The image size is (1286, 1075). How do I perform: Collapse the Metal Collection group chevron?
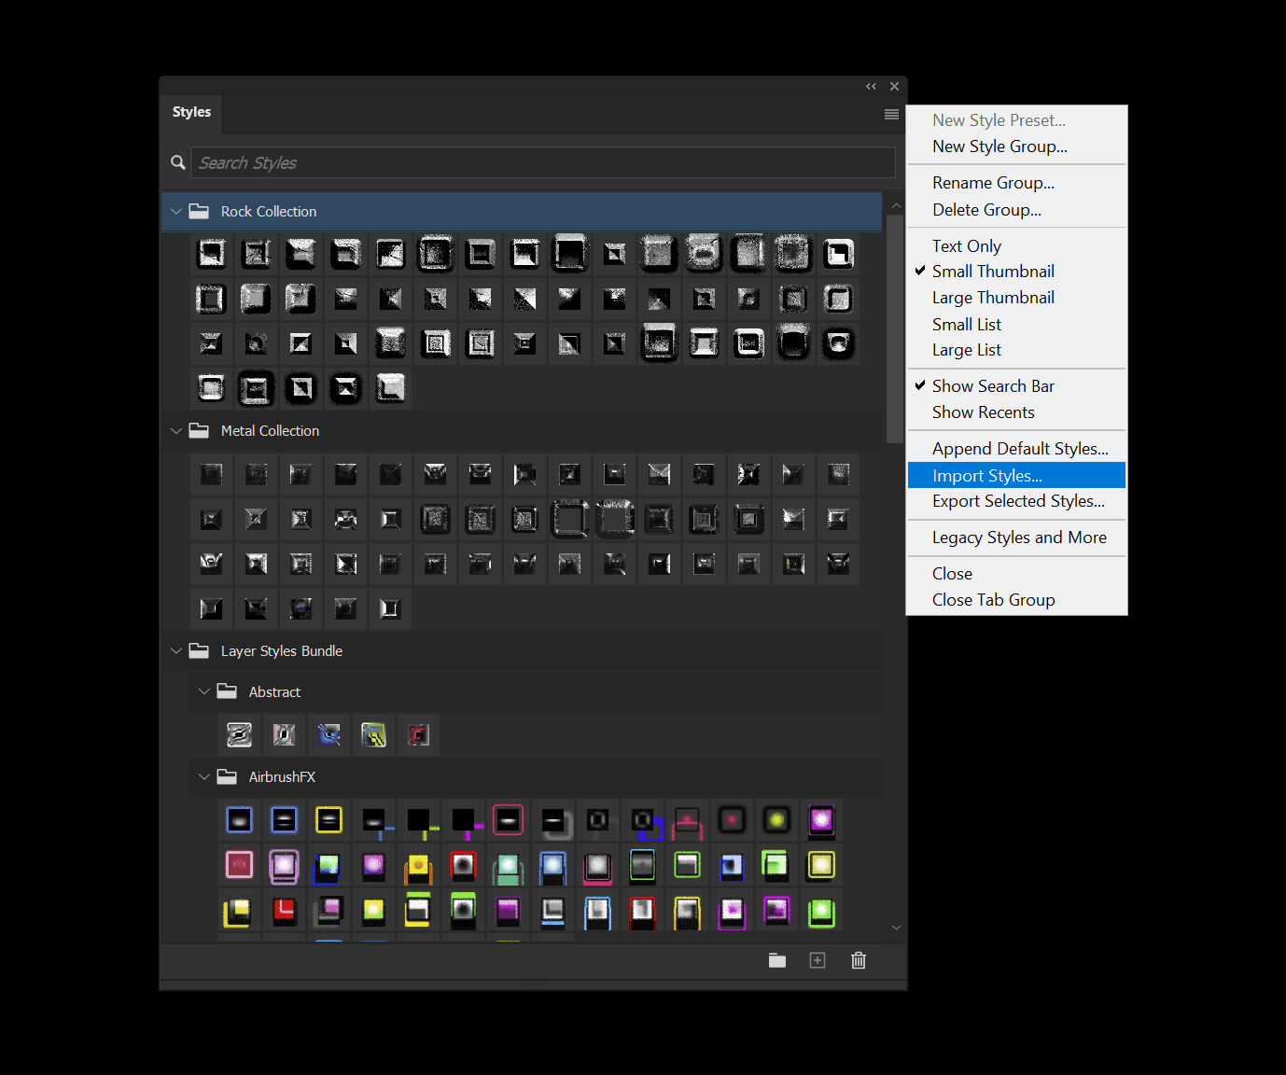point(175,431)
